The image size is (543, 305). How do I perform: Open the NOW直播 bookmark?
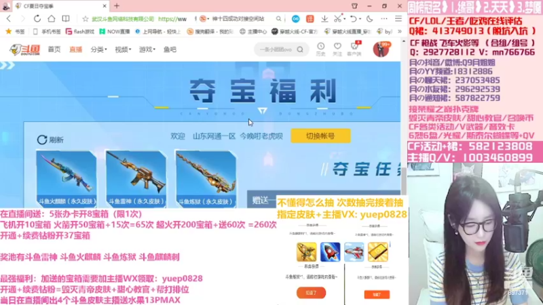coord(114,31)
